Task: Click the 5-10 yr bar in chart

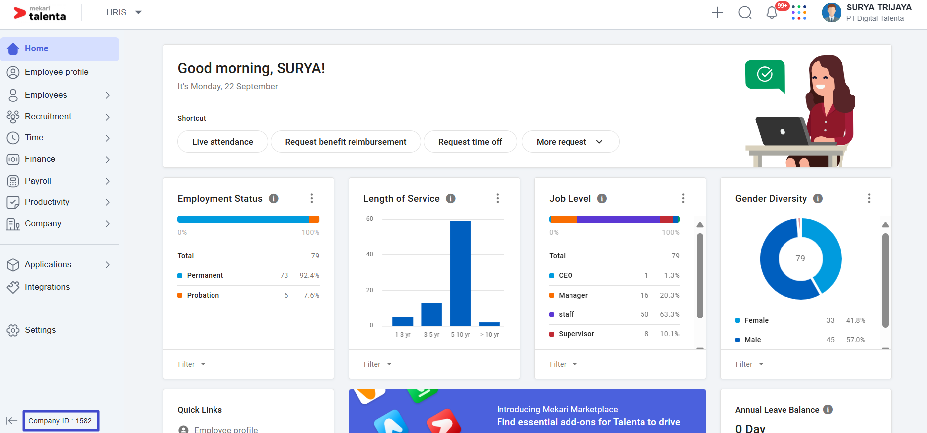Action: 460,273
